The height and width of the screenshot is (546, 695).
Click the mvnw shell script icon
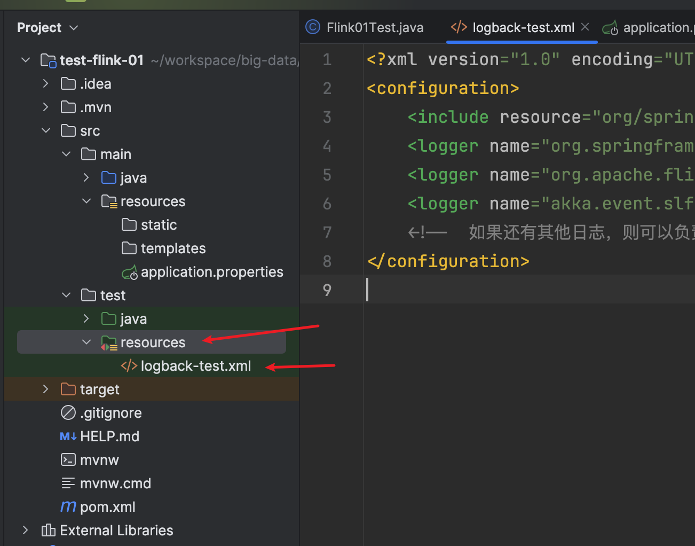click(68, 459)
